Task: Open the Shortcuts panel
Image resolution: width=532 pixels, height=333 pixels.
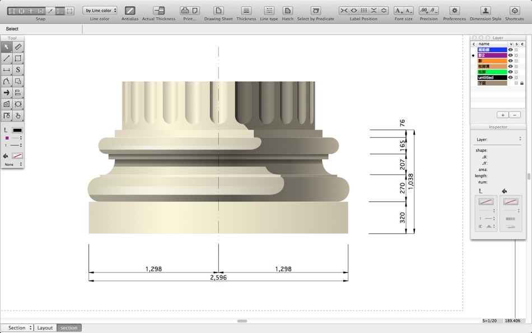Action: (515, 11)
